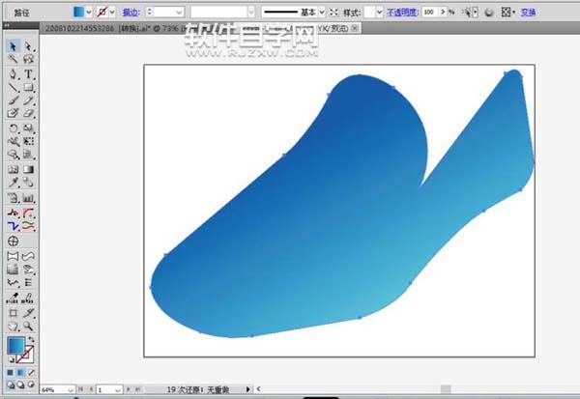Select the Hand tool
This screenshot has width=580, height=399.
pyautogui.click(x=14, y=327)
